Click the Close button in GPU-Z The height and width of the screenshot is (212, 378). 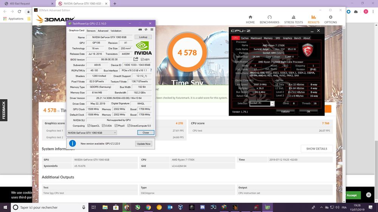click(x=146, y=133)
